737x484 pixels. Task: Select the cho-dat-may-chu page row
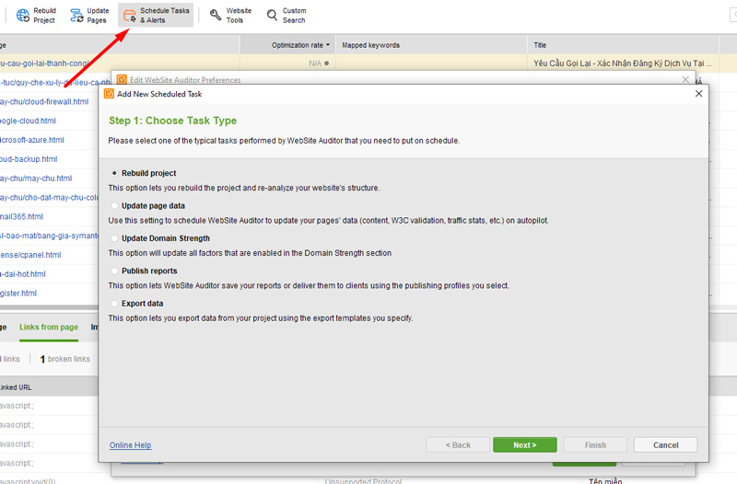click(x=50, y=198)
